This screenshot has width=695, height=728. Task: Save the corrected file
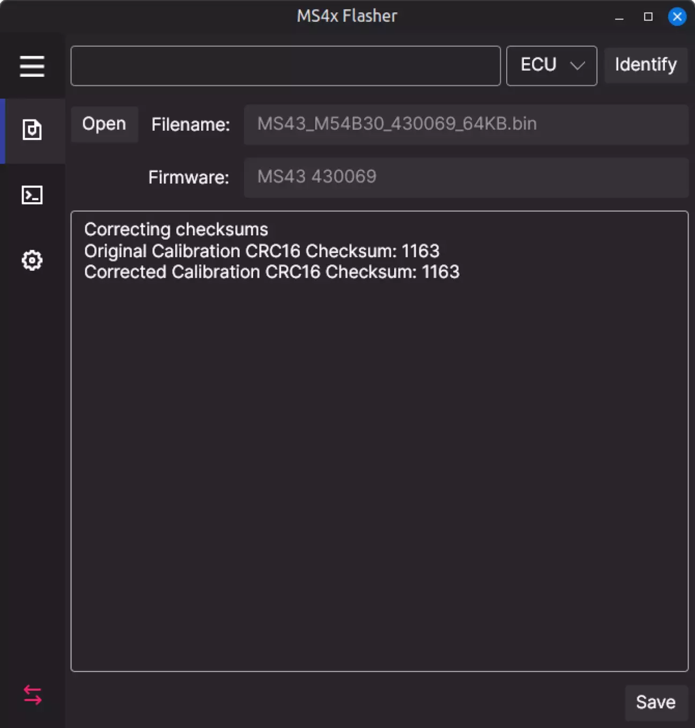(655, 702)
